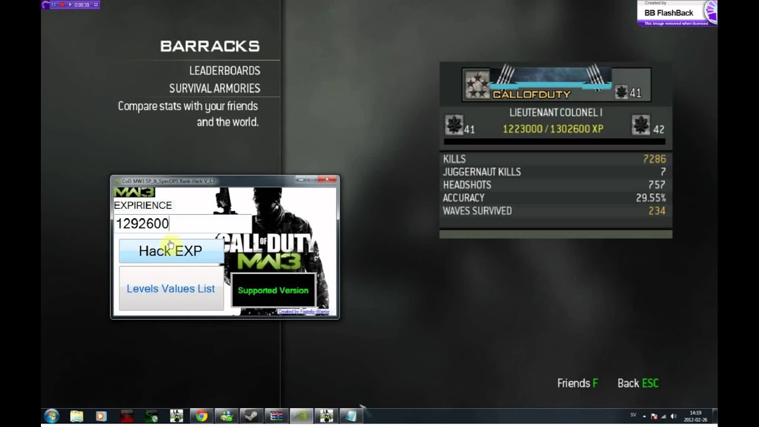The image size is (759, 427).
Task: Click the Back ESC prompt
Action: pyautogui.click(x=638, y=383)
